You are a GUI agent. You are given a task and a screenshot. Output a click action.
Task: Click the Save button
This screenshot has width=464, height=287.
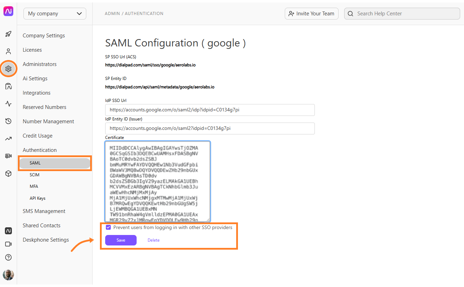point(121,240)
